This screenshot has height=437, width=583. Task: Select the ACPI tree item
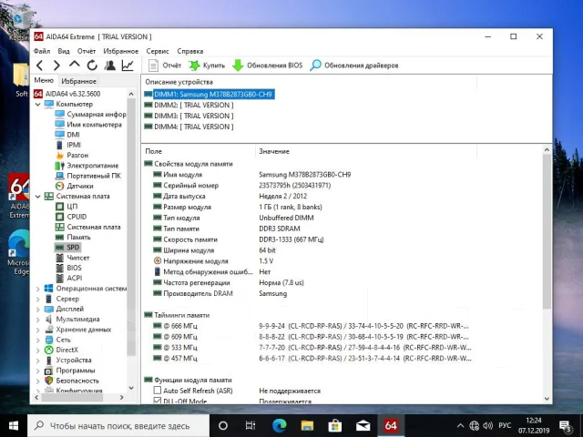click(x=69, y=278)
